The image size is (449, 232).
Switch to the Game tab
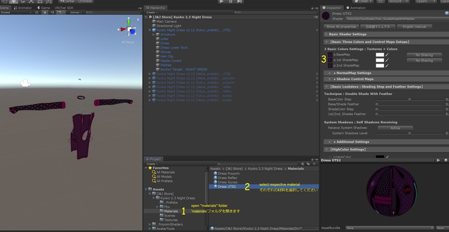pos(44,8)
